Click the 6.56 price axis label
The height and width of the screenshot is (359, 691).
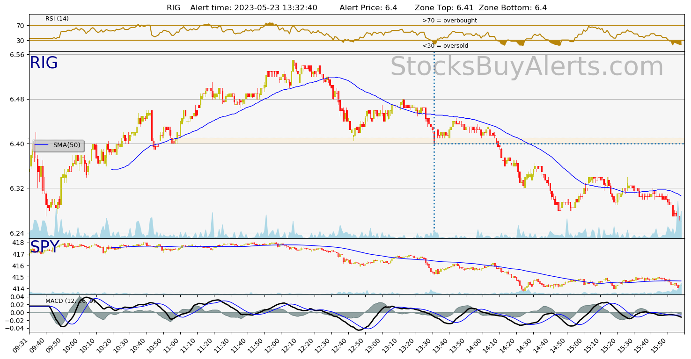(x=16, y=55)
